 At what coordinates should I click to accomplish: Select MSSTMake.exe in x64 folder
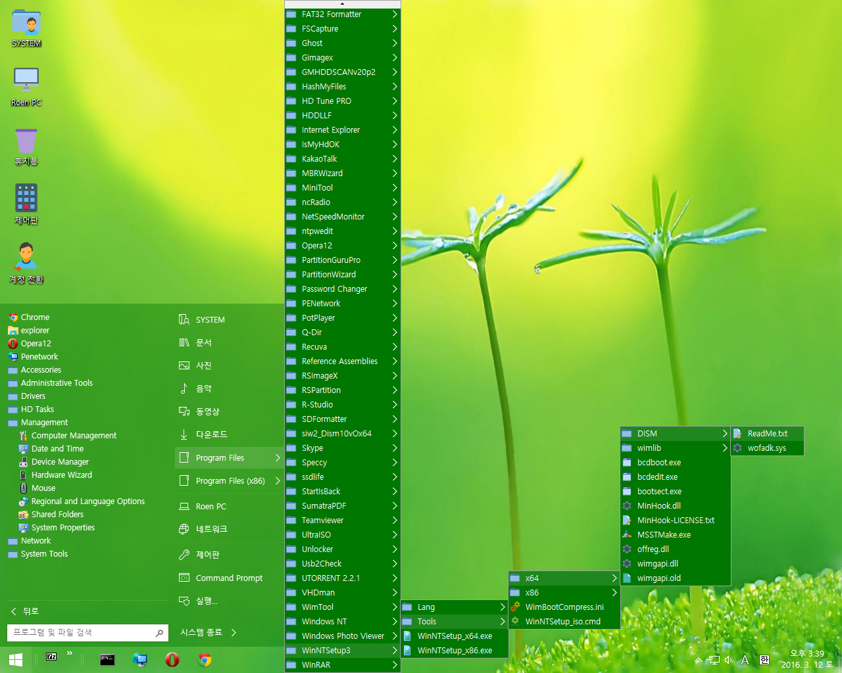(676, 535)
